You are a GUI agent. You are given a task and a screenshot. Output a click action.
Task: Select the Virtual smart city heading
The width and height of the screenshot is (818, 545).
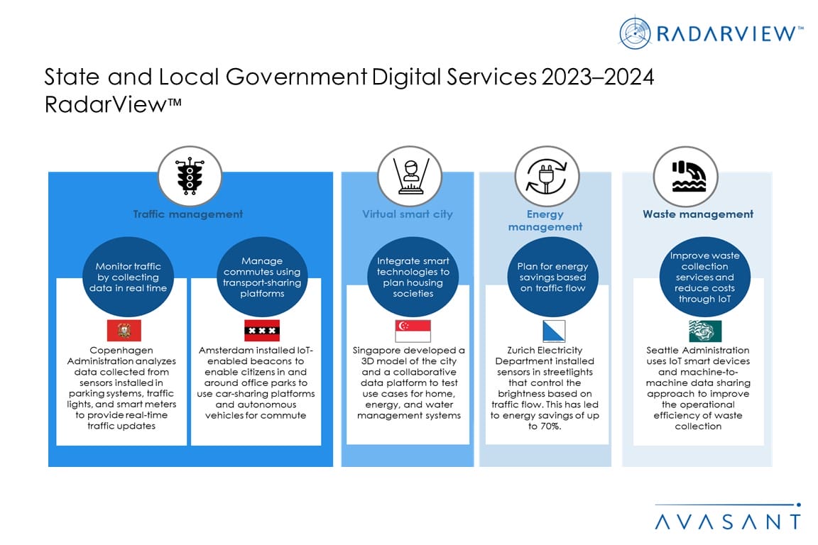(407, 214)
